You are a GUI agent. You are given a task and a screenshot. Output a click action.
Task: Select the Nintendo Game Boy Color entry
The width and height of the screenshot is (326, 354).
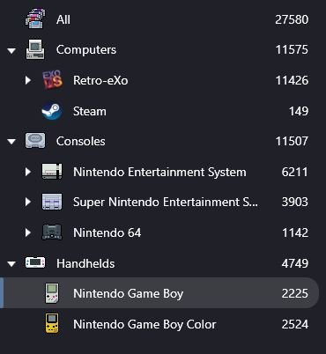[x=160, y=324]
